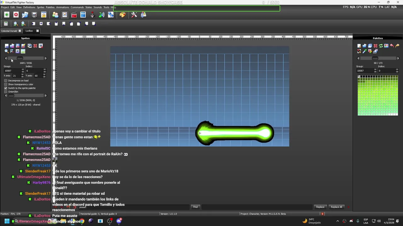Open the States menu

[x=89, y=7]
